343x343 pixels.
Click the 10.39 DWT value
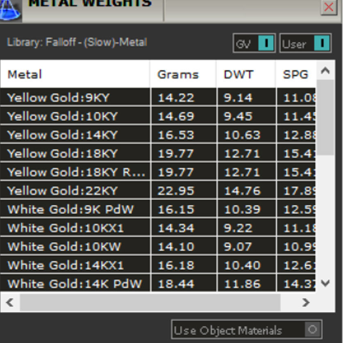click(x=242, y=209)
